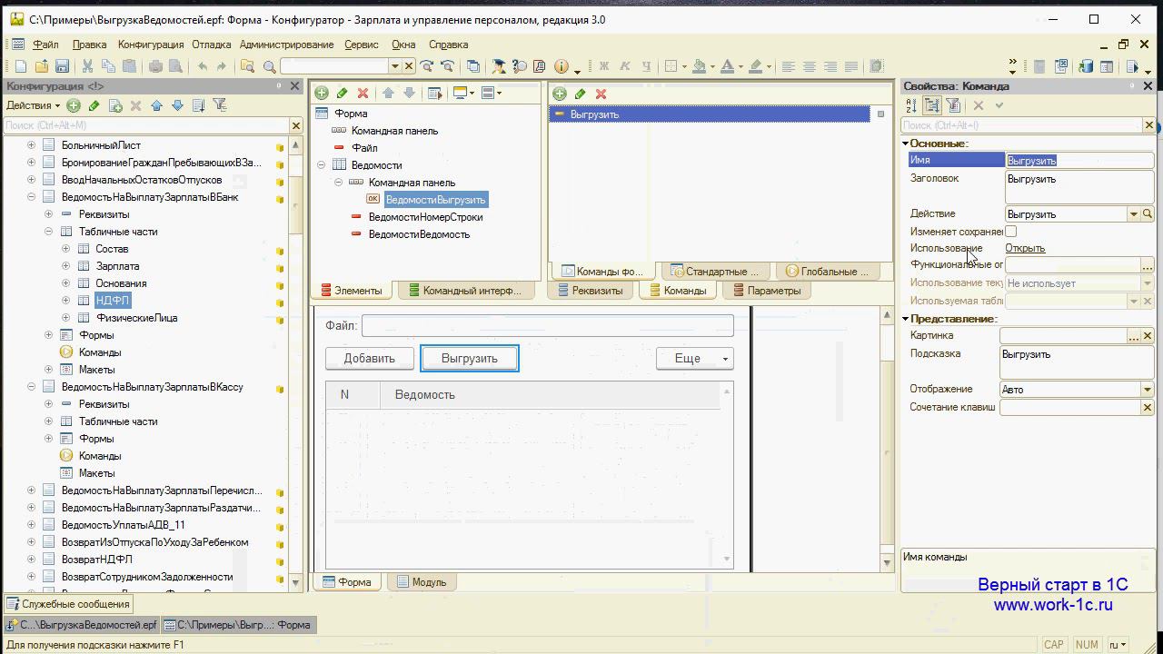Expand the БольничныйЛист tree node
The image size is (1163, 654).
click(31, 145)
